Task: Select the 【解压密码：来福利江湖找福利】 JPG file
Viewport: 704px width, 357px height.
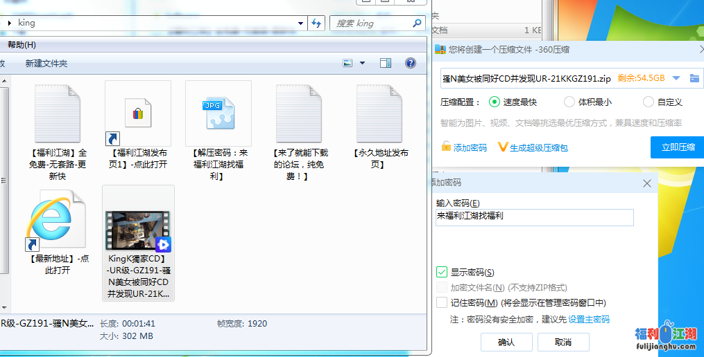Action: coord(218,131)
